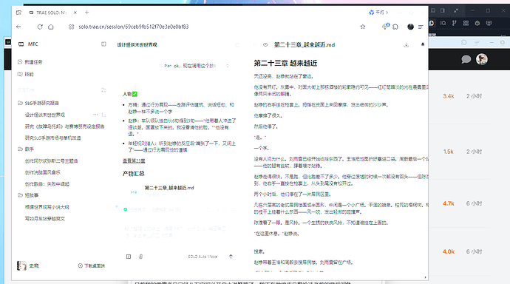510x284 pixels.
Task: Open the AI assistant button in title bar
Action: click(378, 13)
